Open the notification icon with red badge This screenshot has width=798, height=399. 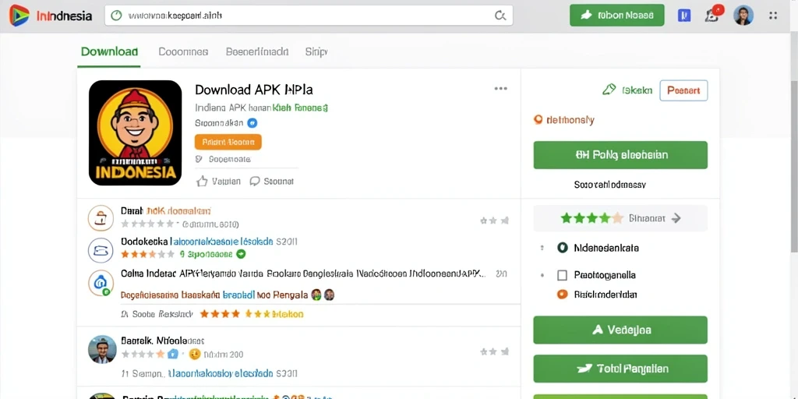coord(713,15)
